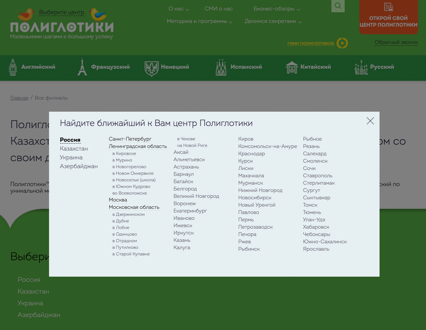The width and height of the screenshot is (426, 330).
Task: Expand the О нас menu
Action: (179, 9)
